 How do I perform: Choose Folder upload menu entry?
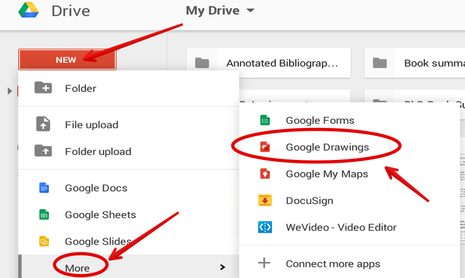[x=128, y=151]
